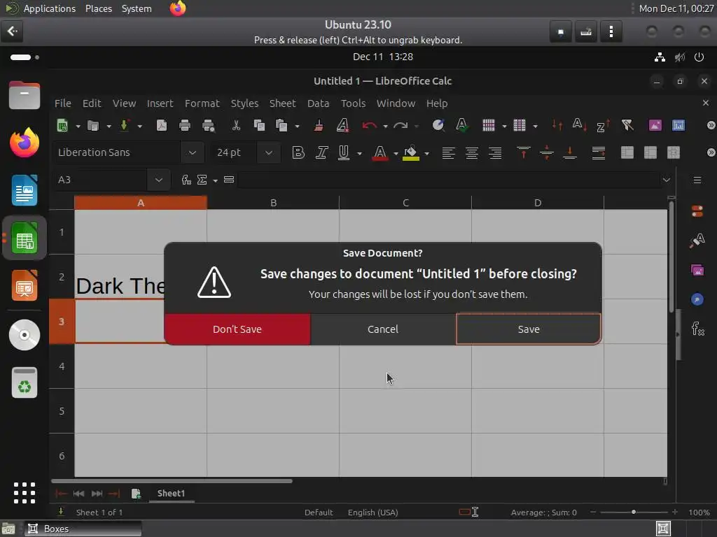Toggle Underline formatting
Screen dimensions: 717x537
343,152
